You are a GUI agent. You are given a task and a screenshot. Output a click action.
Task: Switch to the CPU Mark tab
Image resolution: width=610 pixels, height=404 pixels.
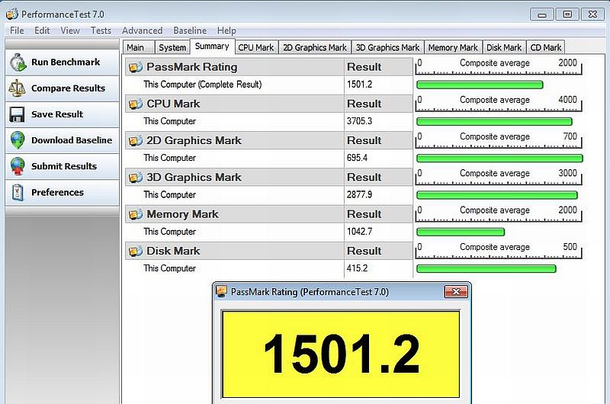[x=256, y=47]
